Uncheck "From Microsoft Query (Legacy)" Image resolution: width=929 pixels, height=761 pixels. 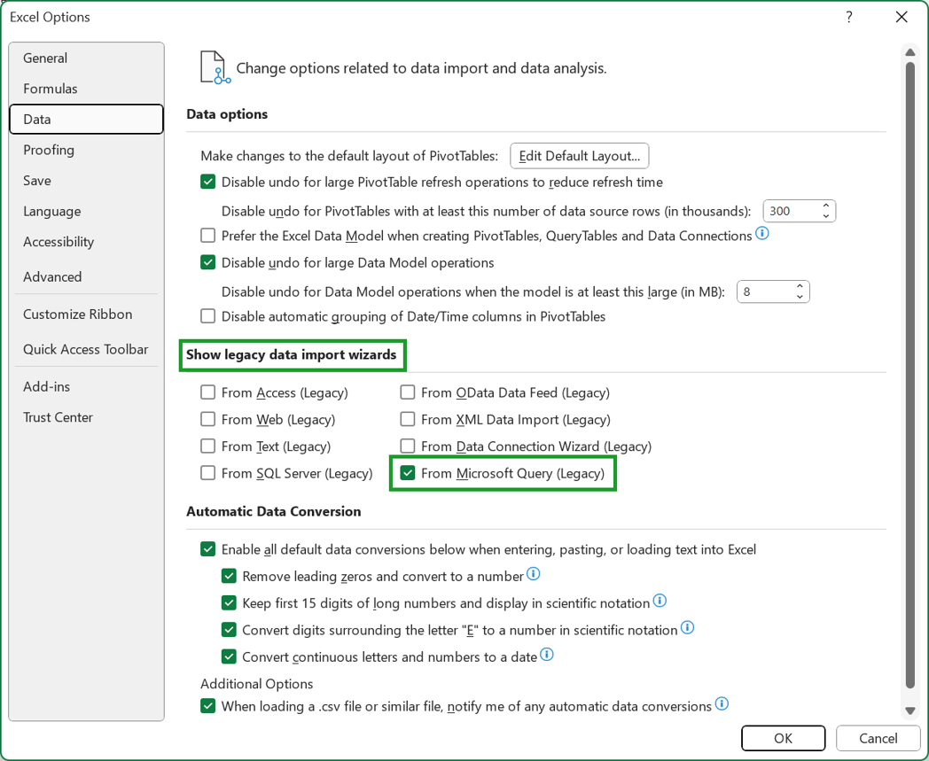(x=408, y=473)
